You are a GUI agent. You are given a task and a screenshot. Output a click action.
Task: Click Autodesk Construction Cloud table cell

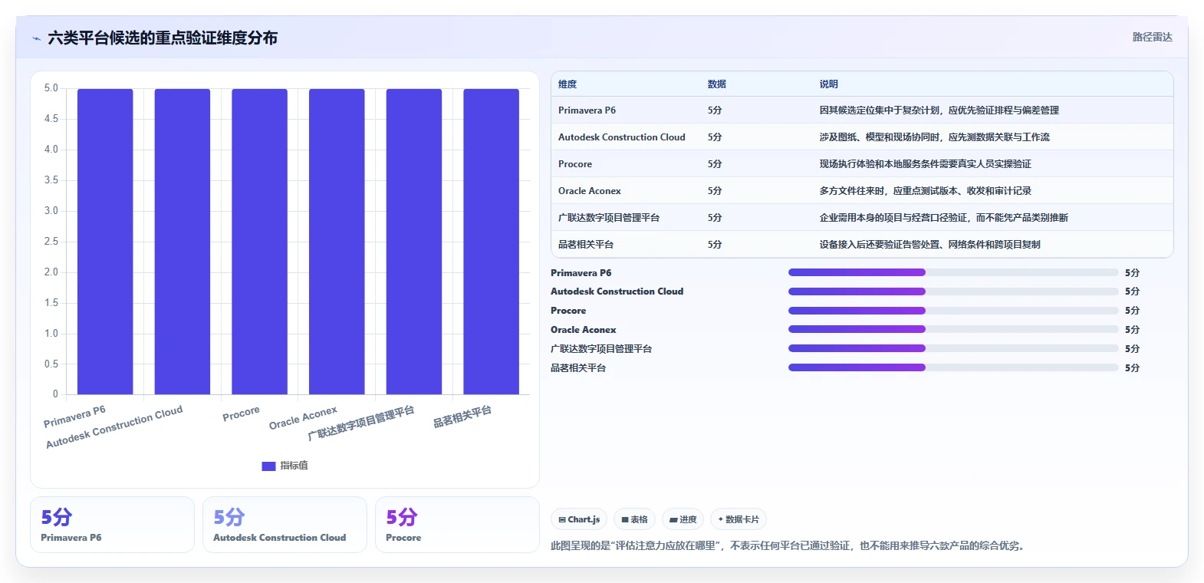[622, 137]
